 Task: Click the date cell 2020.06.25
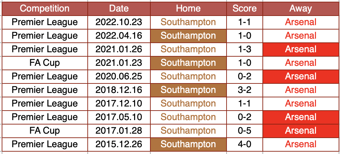click(119, 76)
